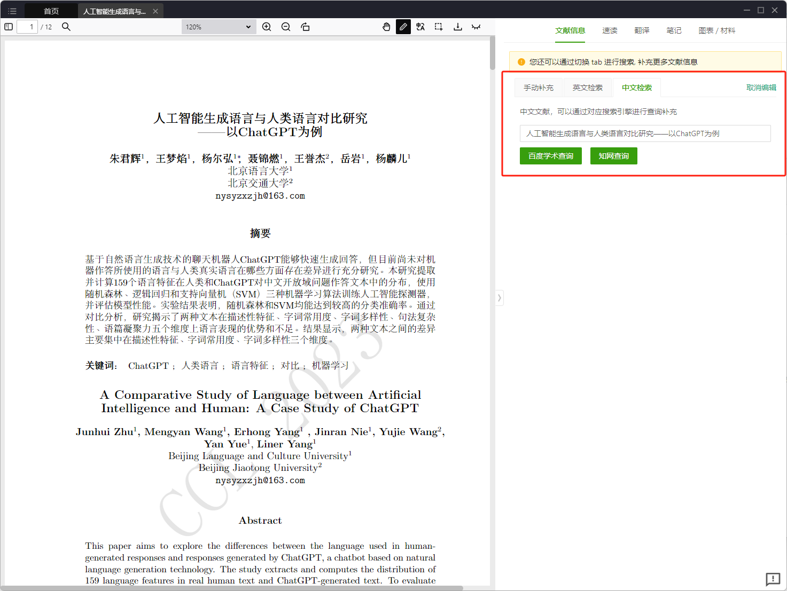Open the 图表 / 材料 tab
The width and height of the screenshot is (787, 591).
pyautogui.click(x=716, y=31)
